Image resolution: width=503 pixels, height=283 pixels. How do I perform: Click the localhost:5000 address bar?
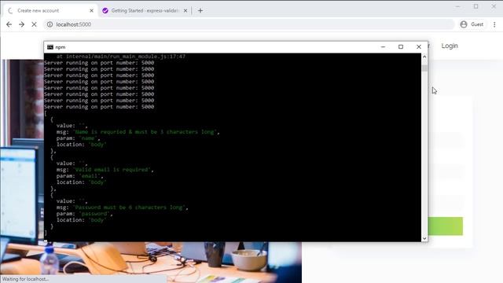tap(248, 24)
